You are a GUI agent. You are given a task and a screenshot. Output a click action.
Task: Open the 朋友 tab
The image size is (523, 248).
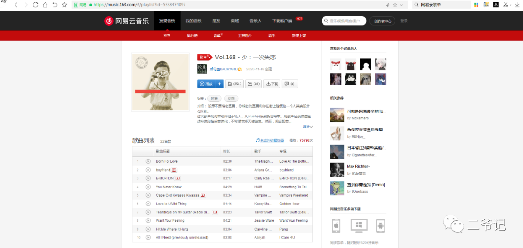coord(216,21)
